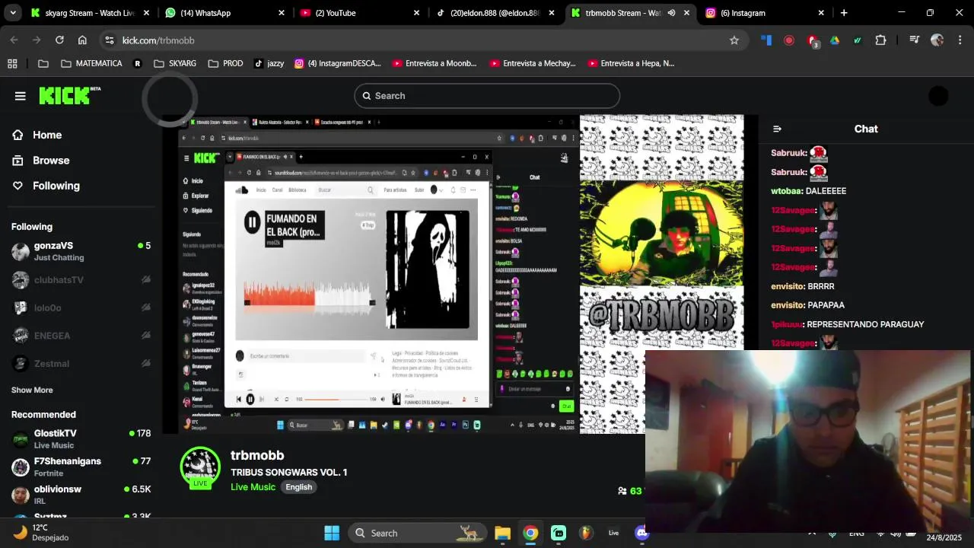Click 1pikuuu REPRESENTANDO PARAGUAY message
This screenshot has height=548, width=974.
click(x=848, y=324)
